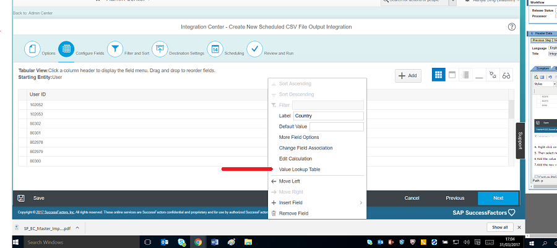This screenshot has height=248, width=557.
Task: Click the Add field button
Action: (408, 75)
